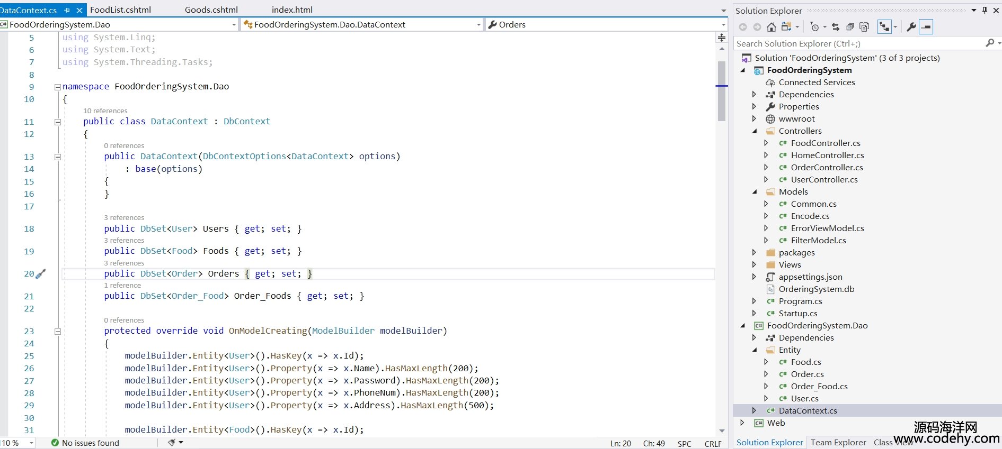This screenshot has width=1002, height=449.
Task: Collapse the DataContext constructor block
Action: click(x=58, y=157)
